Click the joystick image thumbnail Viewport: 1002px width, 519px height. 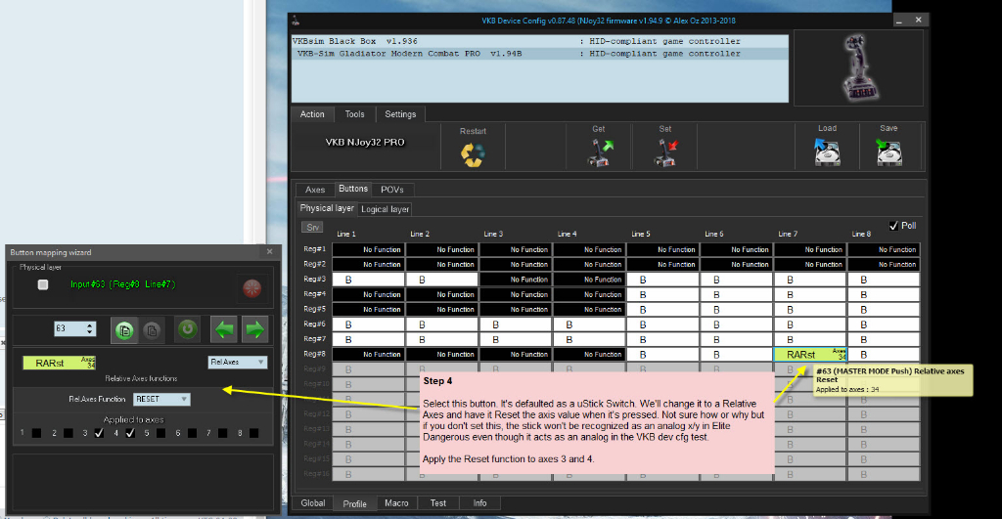click(858, 67)
